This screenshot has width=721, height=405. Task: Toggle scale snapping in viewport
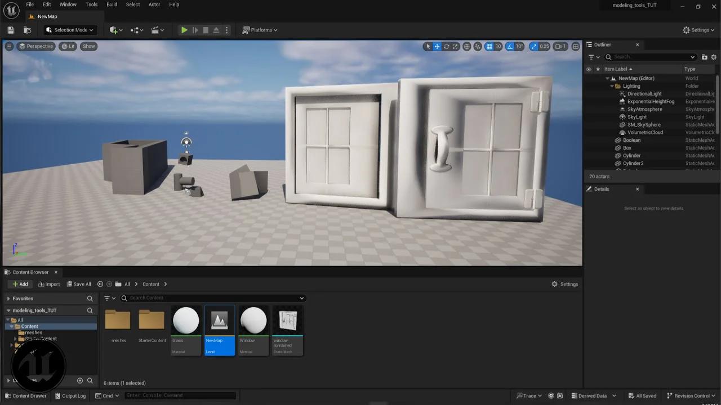(535, 47)
